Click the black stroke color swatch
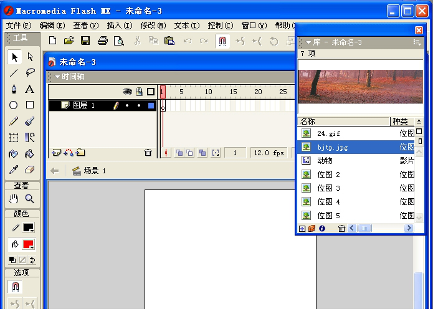This screenshot has height=321, width=433. pyautogui.click(x=29, y=228)
